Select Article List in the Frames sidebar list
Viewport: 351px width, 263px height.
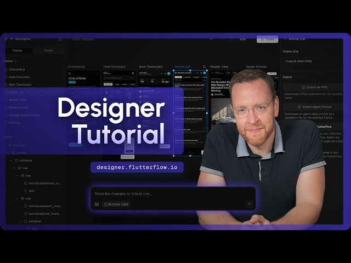pos(16,92)
